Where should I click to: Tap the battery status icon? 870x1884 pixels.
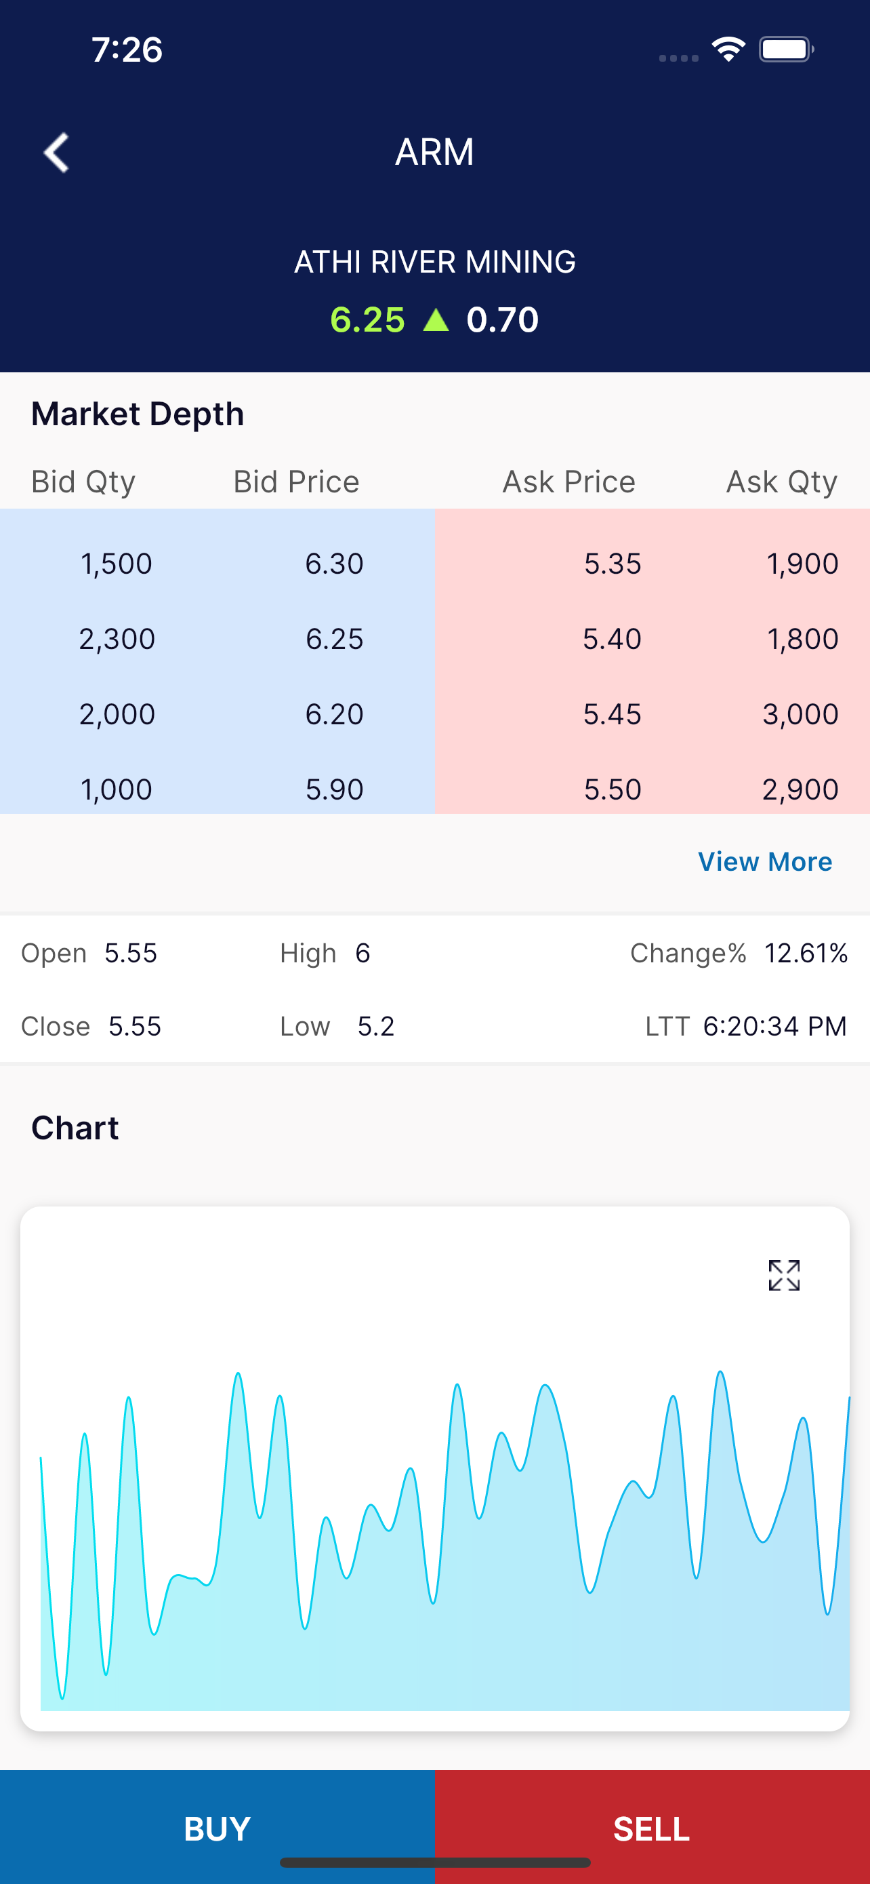click(x=785, y=50)
